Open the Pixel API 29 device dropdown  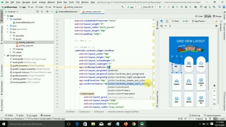(148, 7)
